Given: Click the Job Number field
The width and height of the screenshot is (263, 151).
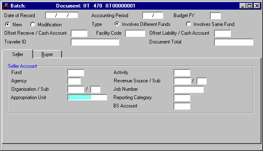Looking at the screenshot, I should tap(189, 90).
